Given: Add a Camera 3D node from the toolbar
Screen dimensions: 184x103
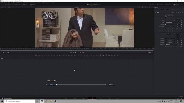Looking at the screenshot, I should click(x=112, y=55).
